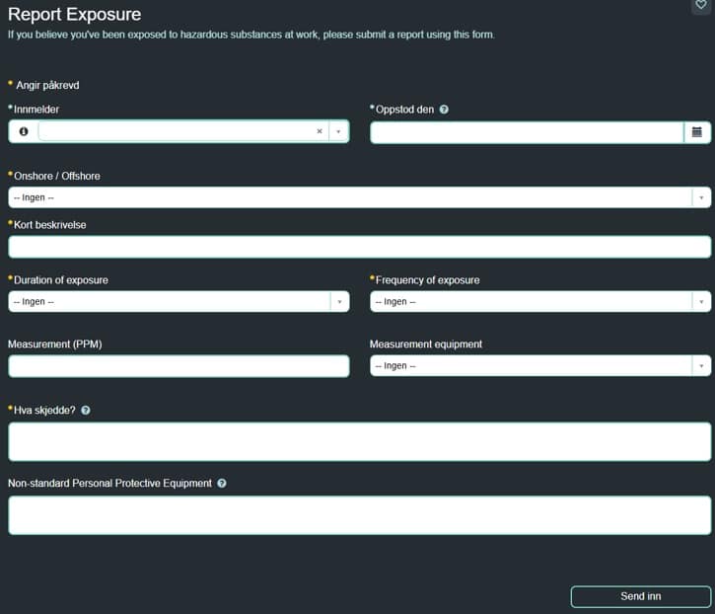Focus the Oppstod den date field
The image size is (715, 614).
tap(527, 132)
